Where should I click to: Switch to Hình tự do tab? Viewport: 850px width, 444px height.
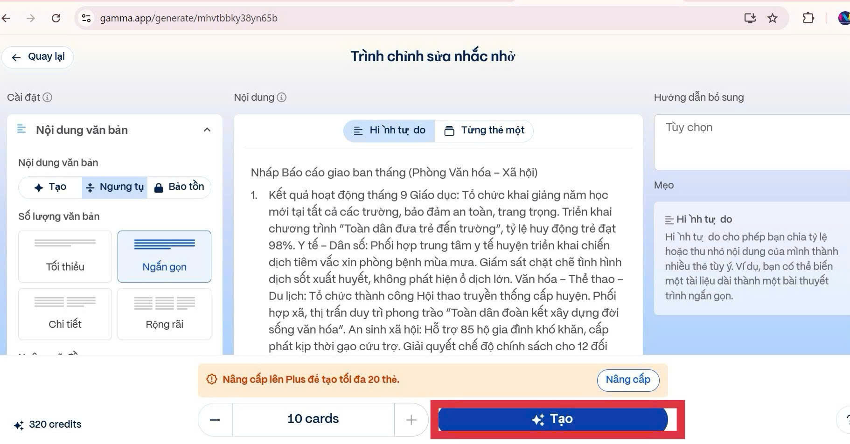coord(389,131)
